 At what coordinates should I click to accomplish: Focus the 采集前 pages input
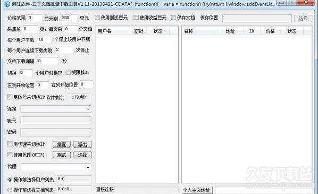pos(30,29)
